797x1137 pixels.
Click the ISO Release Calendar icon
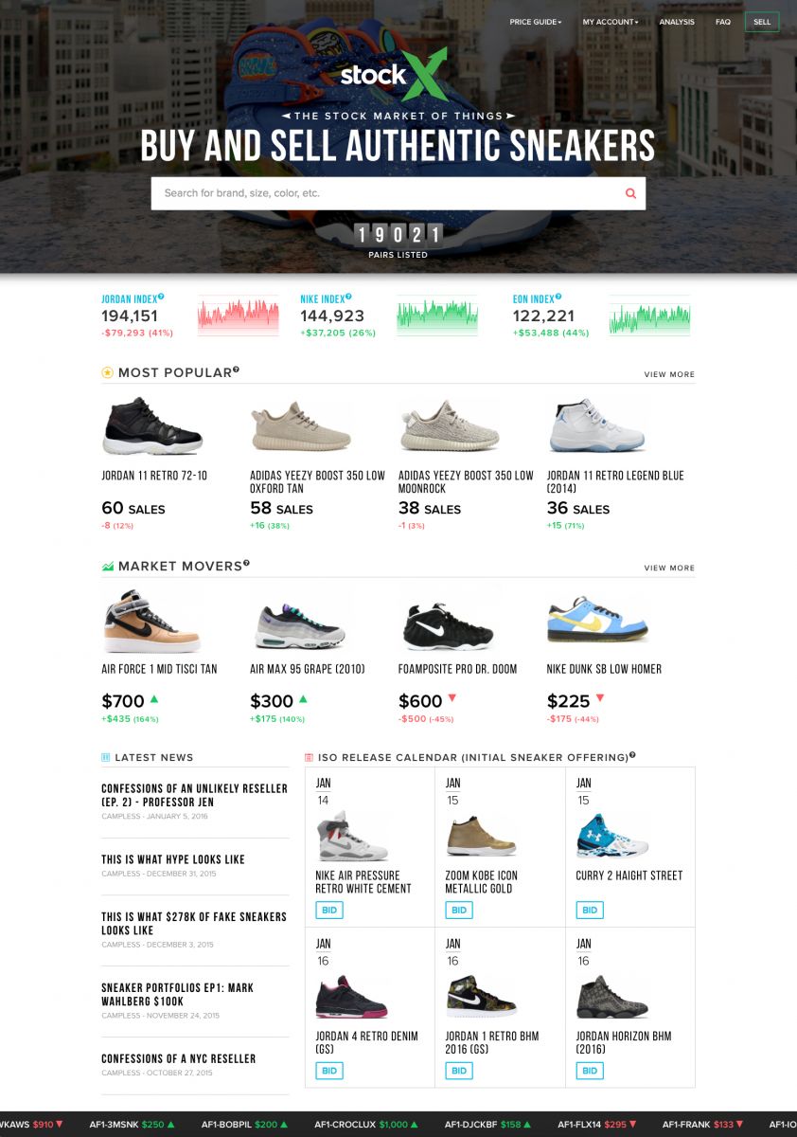(309, 758)
